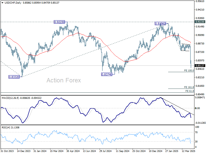Click the 0.92230 axis level tag

(x=200, y=22)
